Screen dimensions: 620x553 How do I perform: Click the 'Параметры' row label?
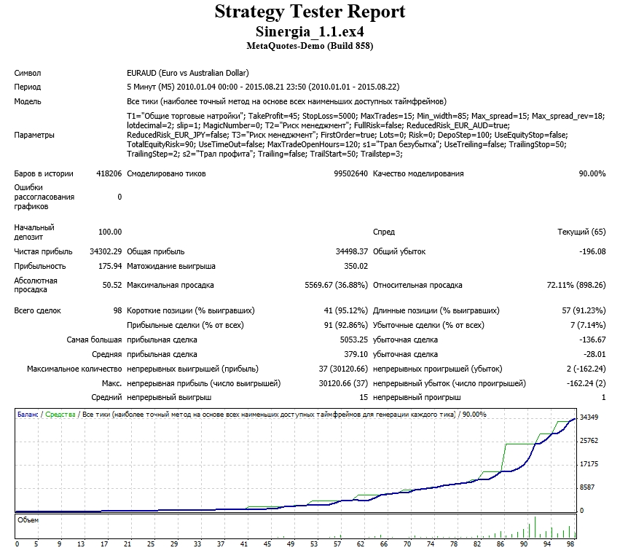point(34,136)
